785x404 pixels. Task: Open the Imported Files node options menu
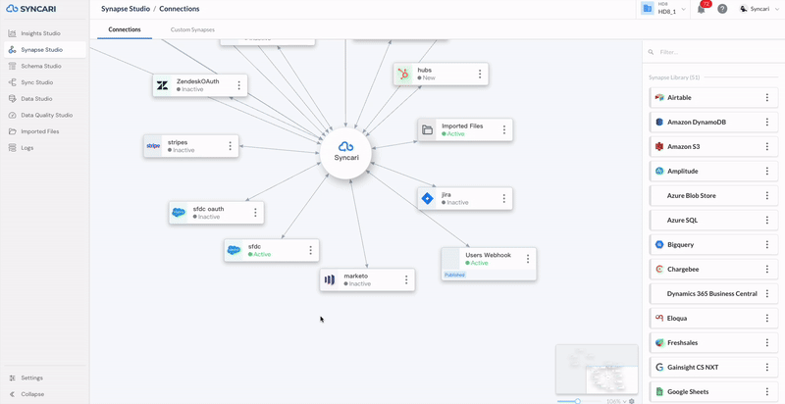(x=504, y=130)
